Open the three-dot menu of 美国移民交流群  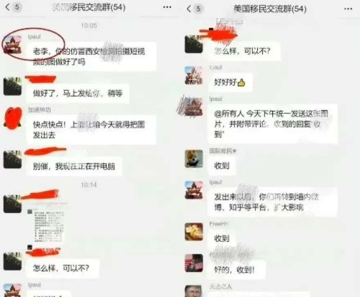(348, 9)
